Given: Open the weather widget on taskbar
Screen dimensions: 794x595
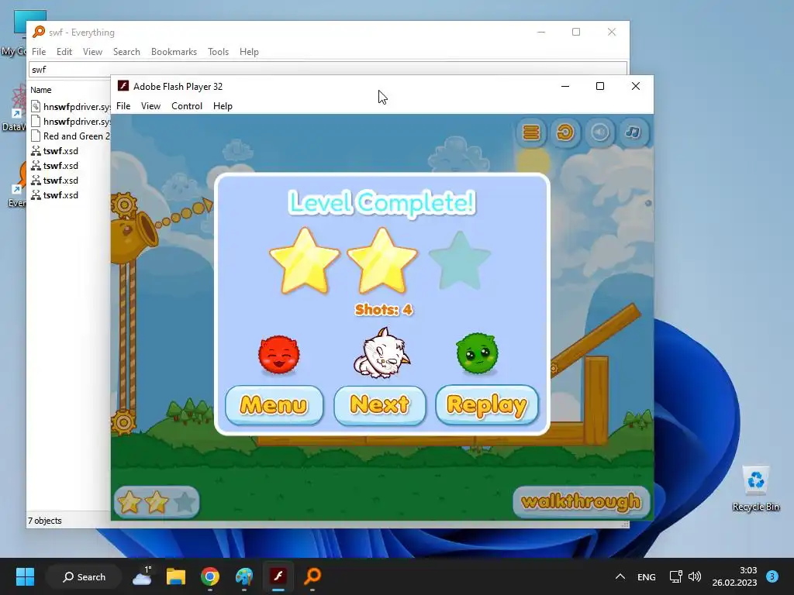Looking at the screenshot, I should (x=142, y=576).
